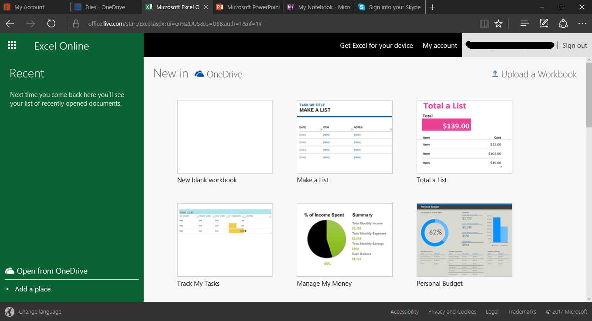Viewport: 592px width, 321px height.
Task: Open the app launcher waffle icon
Action: click(12, 45)
